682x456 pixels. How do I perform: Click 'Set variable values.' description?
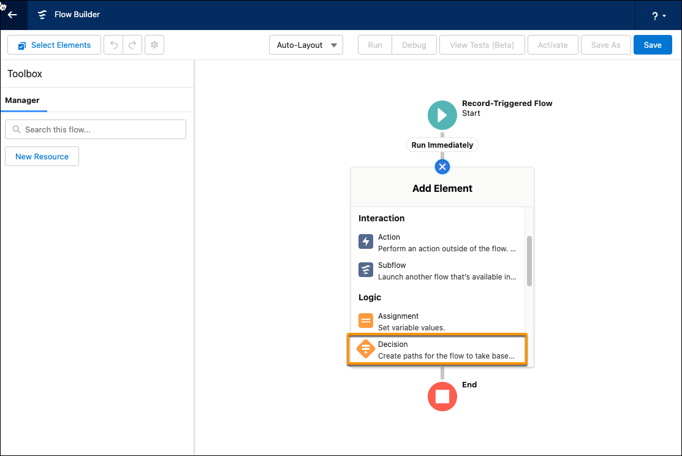(411, 328)
